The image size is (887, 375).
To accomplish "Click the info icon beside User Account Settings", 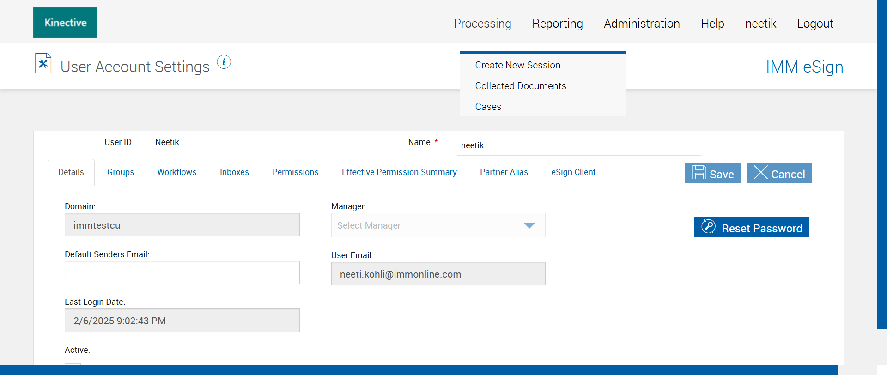I will tap(224, 62).
